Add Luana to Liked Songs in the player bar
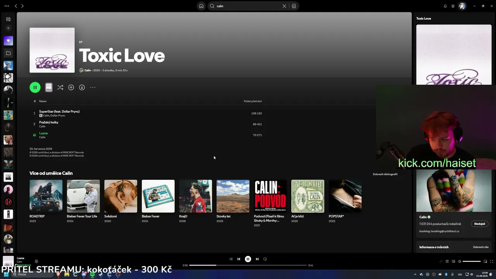This screenshot has height=279, width=496. tap(36, 262)
